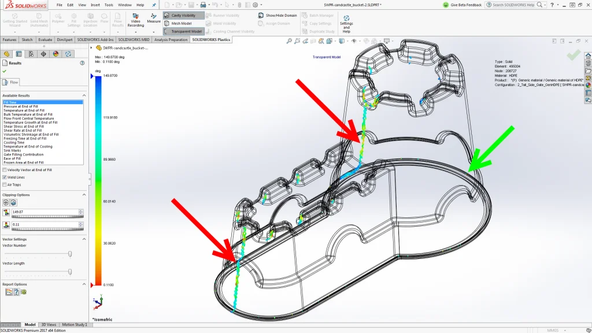The image size is (592, 333).
Task: Open the Insert menu
Action: coord(95,5)
